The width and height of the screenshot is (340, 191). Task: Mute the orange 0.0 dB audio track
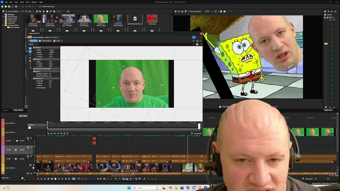point(28,156)
